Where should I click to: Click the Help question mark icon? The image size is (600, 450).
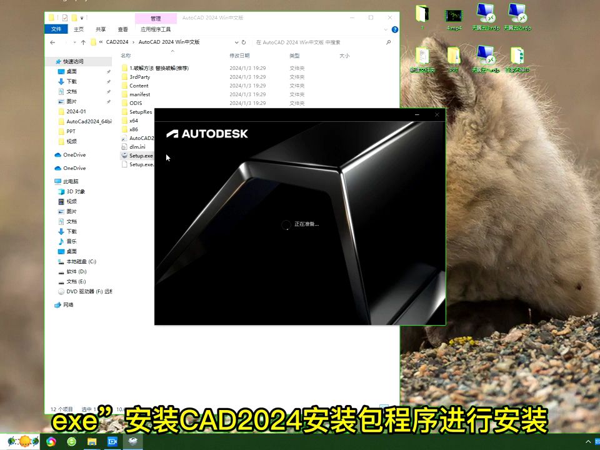click(x=394, y=29)
